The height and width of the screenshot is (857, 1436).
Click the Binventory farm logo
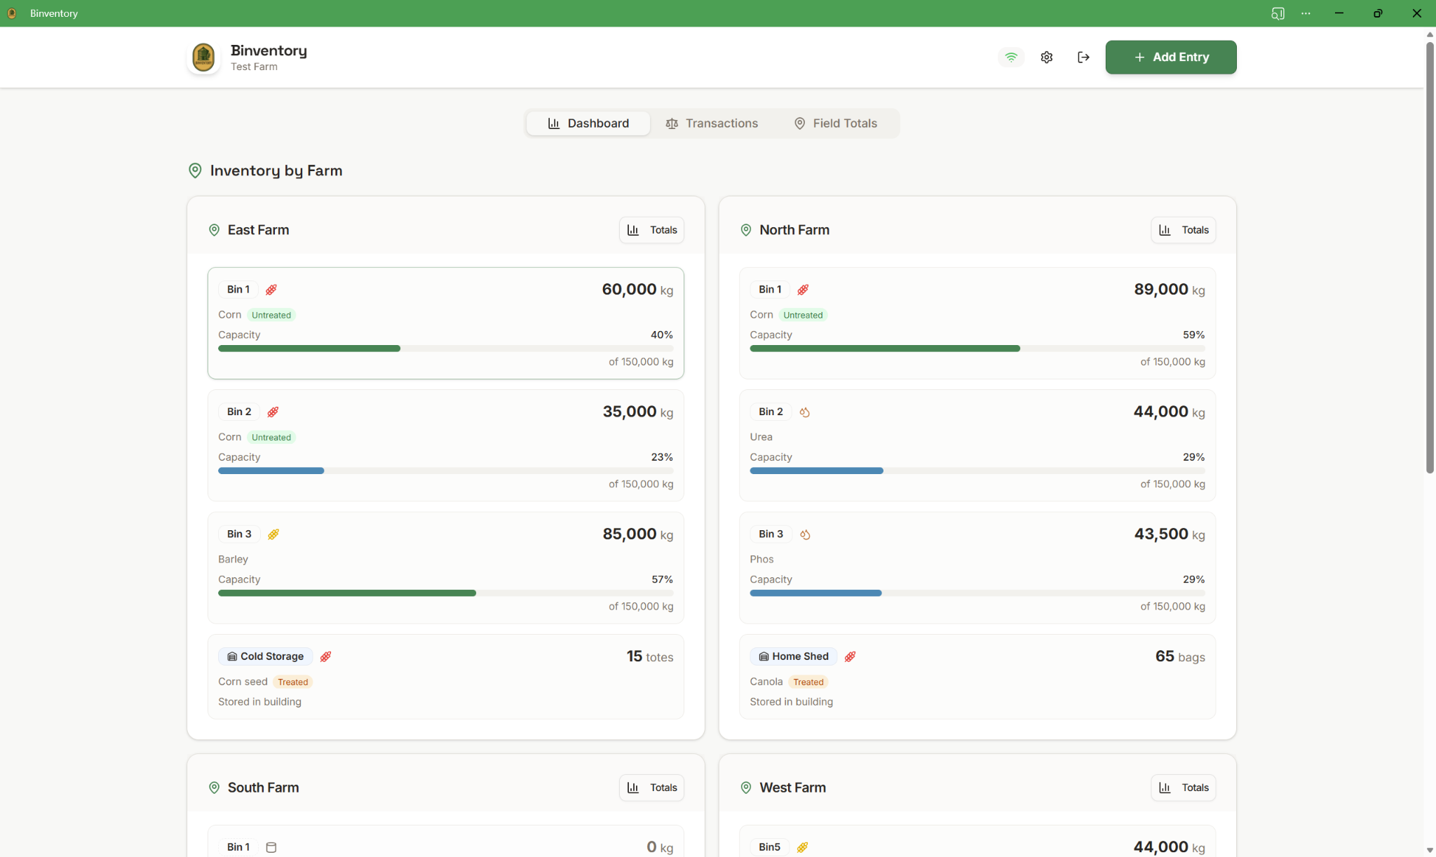click(203, 57)
